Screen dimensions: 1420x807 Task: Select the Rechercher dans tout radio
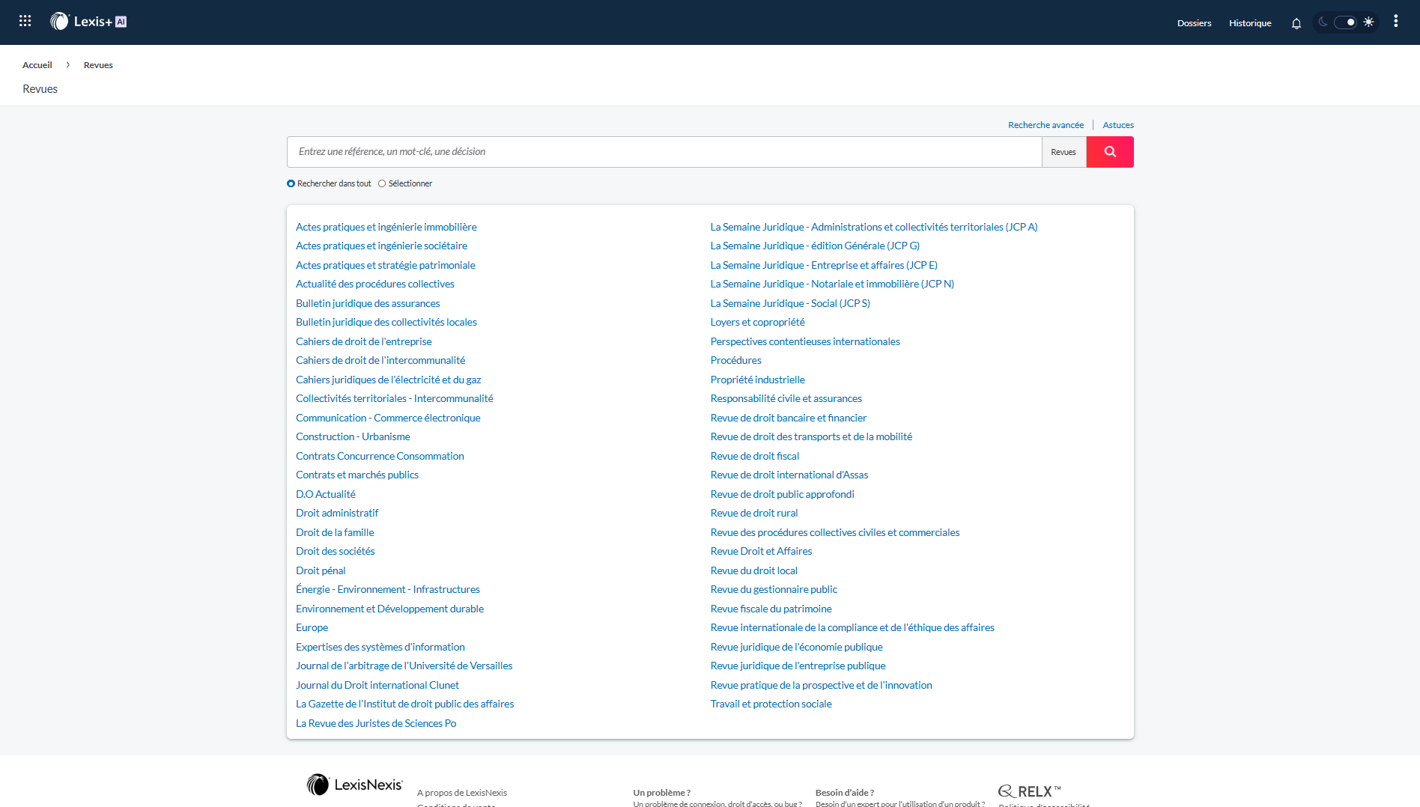point(291,183)
